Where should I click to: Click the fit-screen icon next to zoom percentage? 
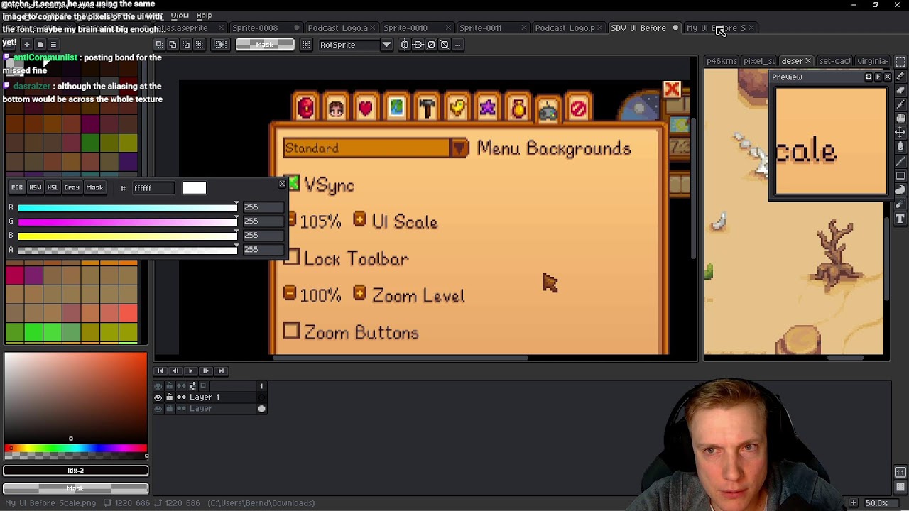(x=854, y=503)
